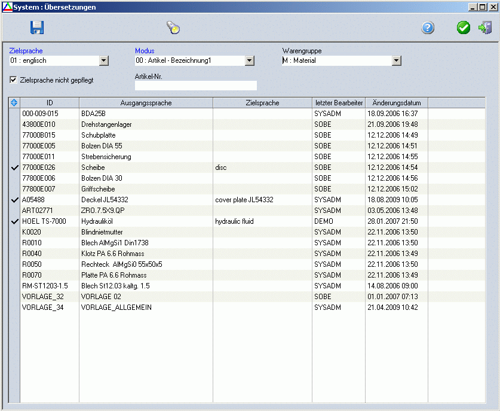Click the blue sort icon in table header
Screen dimensions: 500x411
click(x=14, y=103)
